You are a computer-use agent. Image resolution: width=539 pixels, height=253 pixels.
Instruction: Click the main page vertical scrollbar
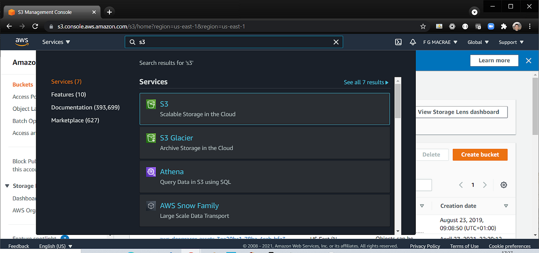pyautogui.click(x=535, y=106)
